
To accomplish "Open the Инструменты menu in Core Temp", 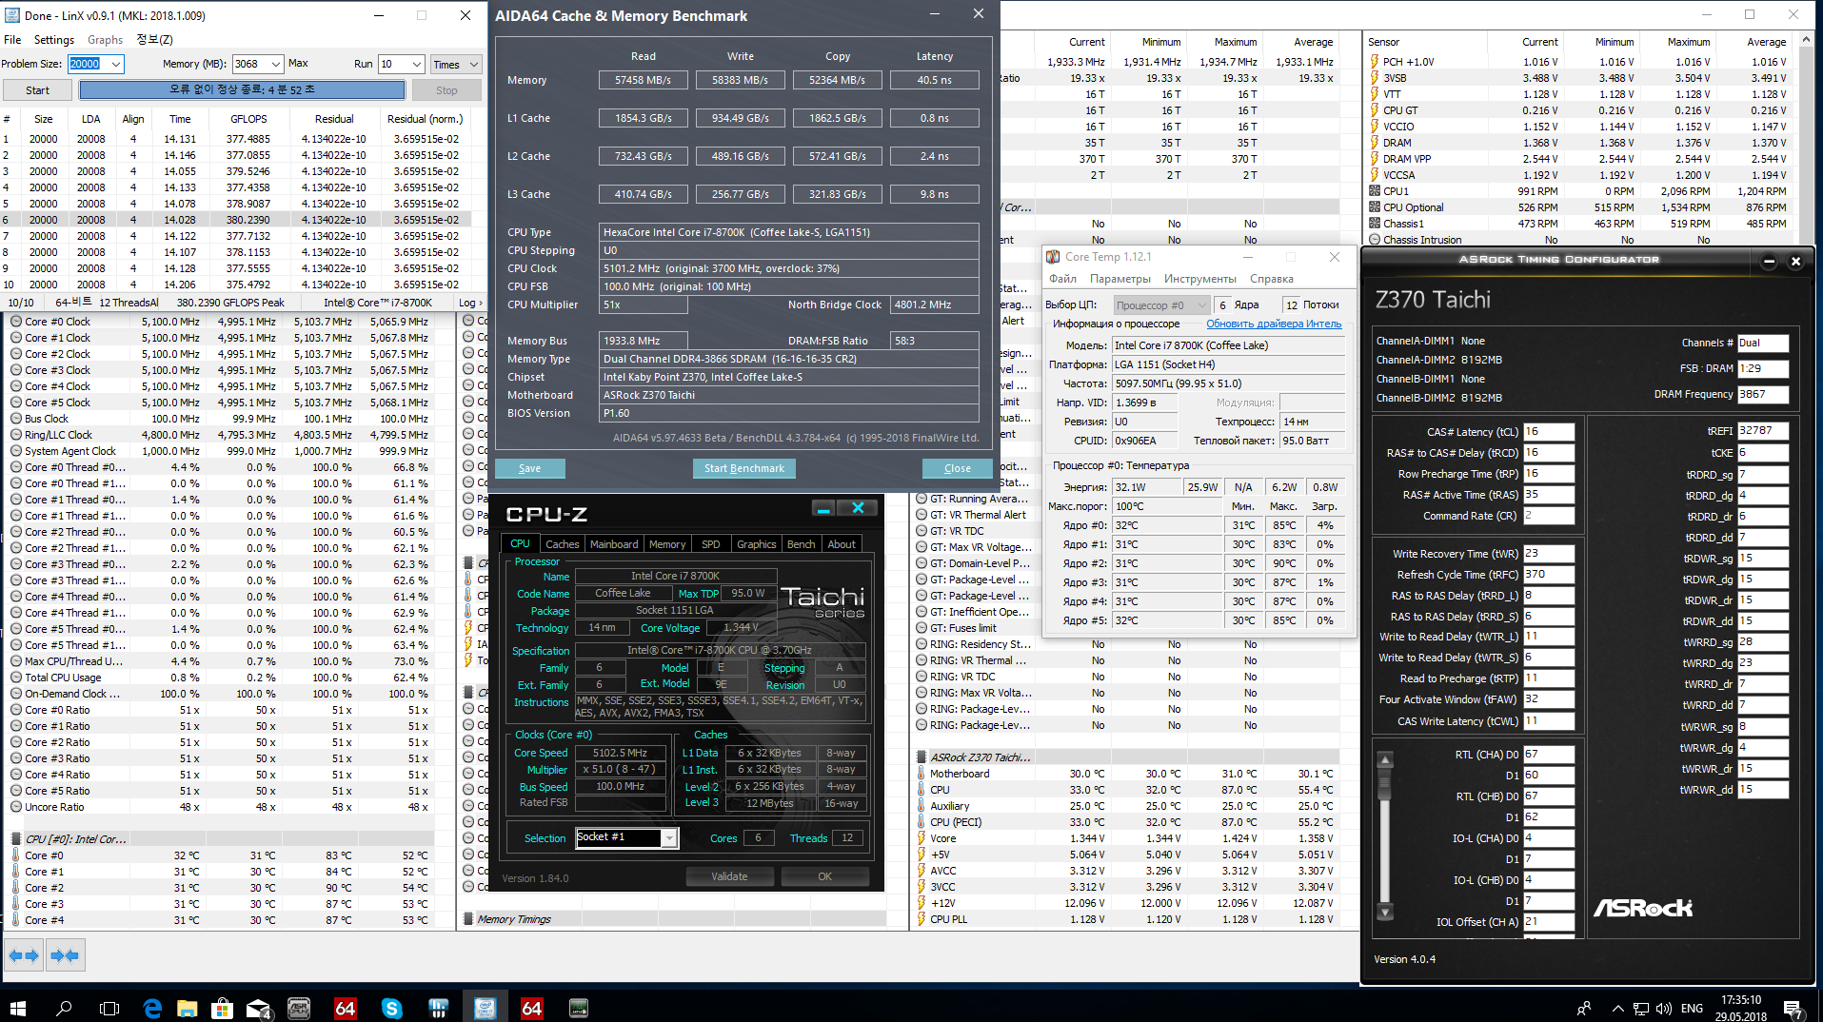I will [x=1199, y=279].
